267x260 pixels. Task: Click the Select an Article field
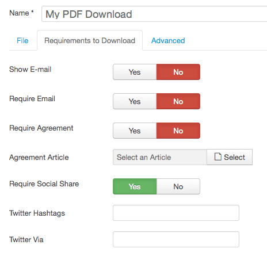click(x=160, y=157)
